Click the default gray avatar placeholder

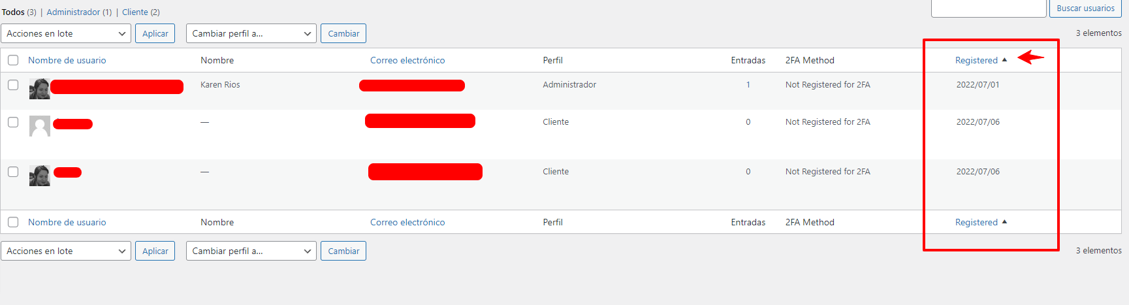[x=40, y=126]
